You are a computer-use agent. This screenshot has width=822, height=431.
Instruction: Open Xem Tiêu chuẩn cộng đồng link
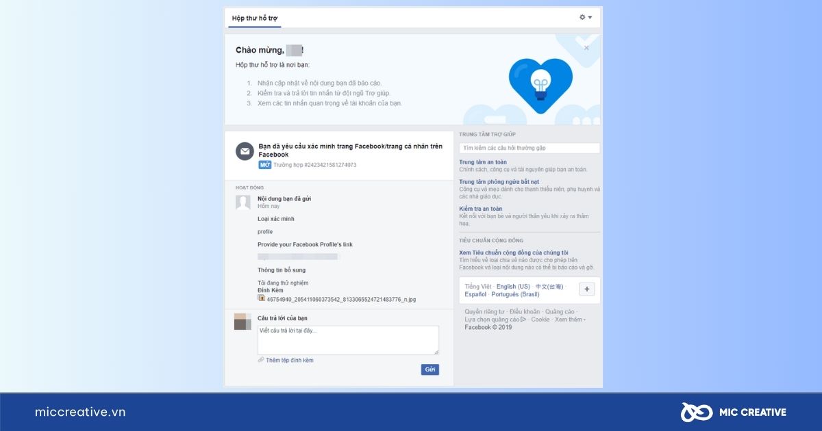[x=514, y=252]
